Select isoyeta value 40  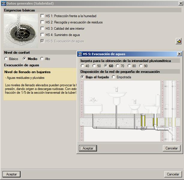click(x=83, y=66)
